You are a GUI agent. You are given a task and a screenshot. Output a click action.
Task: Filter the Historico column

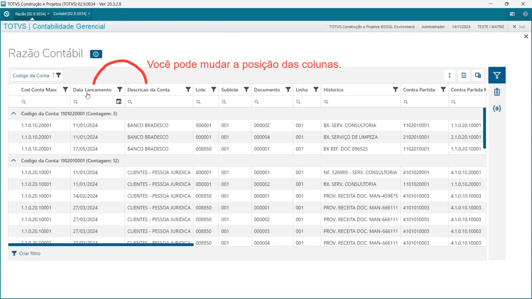(395, 89)
